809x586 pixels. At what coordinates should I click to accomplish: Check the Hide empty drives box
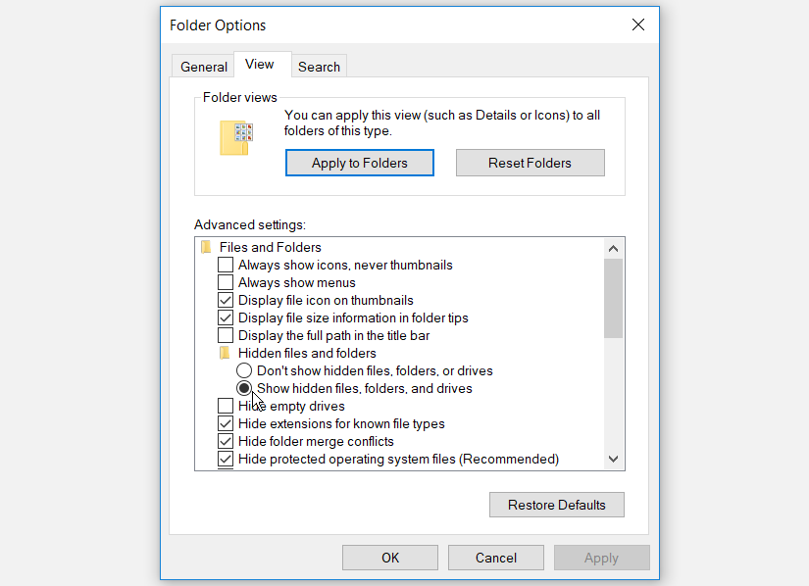click(226, 406)
